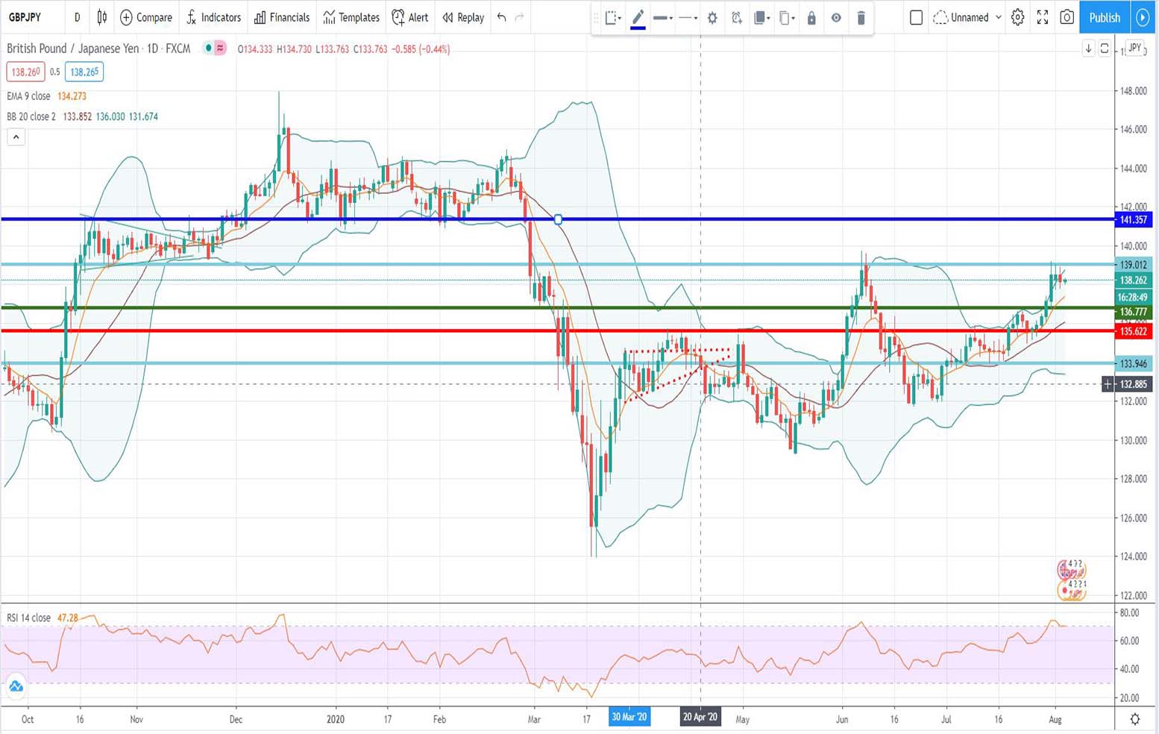Click the 138.265 buy price button
Image resolution: width=1159 pixels, height=734 pixels.
tap(82, 72)
